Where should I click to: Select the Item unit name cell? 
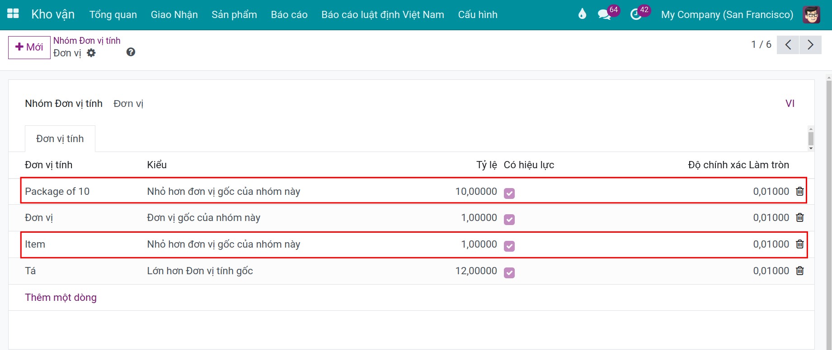(x=35, y=244)
